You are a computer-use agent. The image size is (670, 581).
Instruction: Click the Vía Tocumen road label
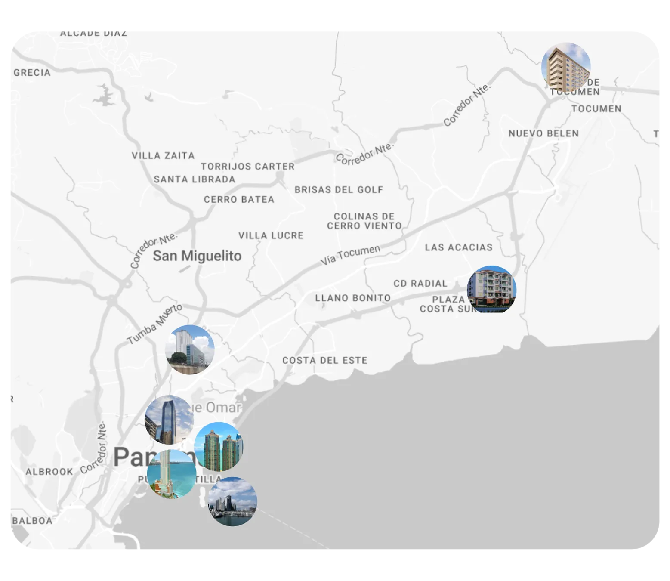click(x=350, y=255)
